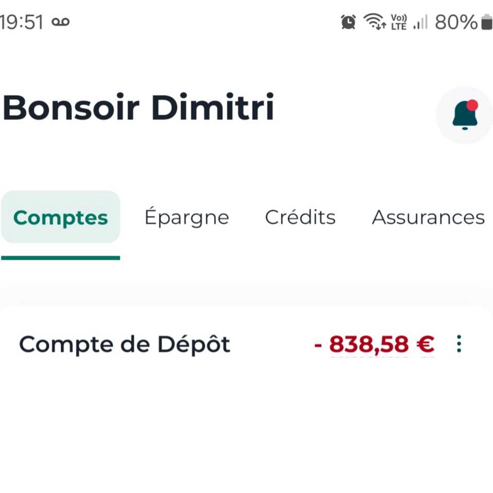
Task: Tap the VoLTE network indicator
Action: pyautogui.click(x=399, y=22)
